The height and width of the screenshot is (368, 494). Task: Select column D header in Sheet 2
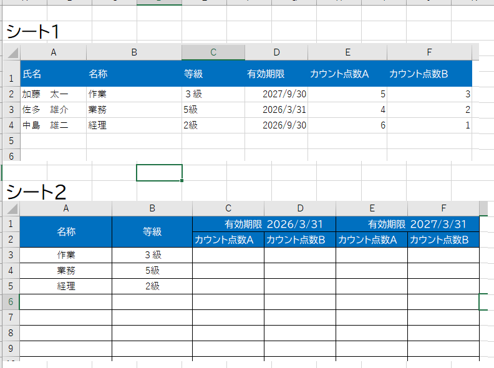300,208
